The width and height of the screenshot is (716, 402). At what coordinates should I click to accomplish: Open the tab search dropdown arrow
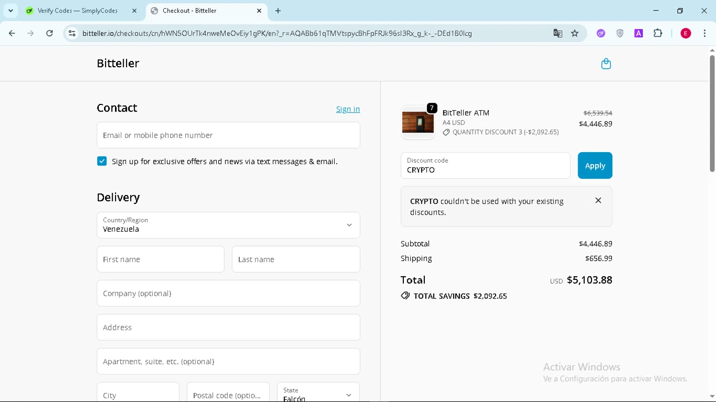tap(11, 10)
